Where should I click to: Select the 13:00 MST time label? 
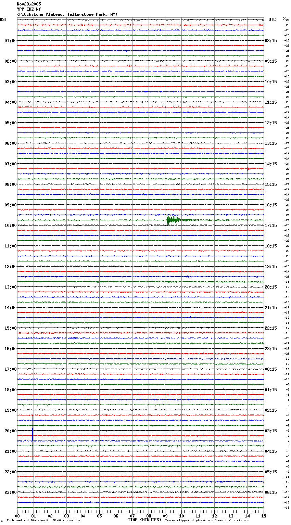click(10, 287)
